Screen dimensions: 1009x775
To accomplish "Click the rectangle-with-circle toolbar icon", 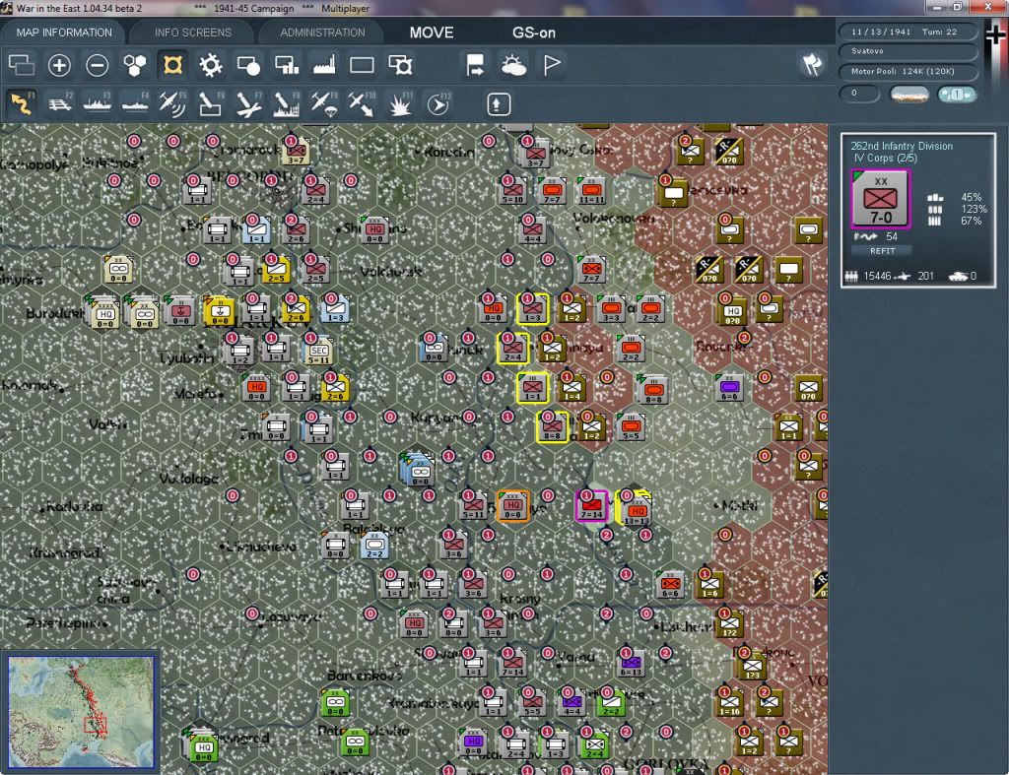I will (x=248, y=65).
